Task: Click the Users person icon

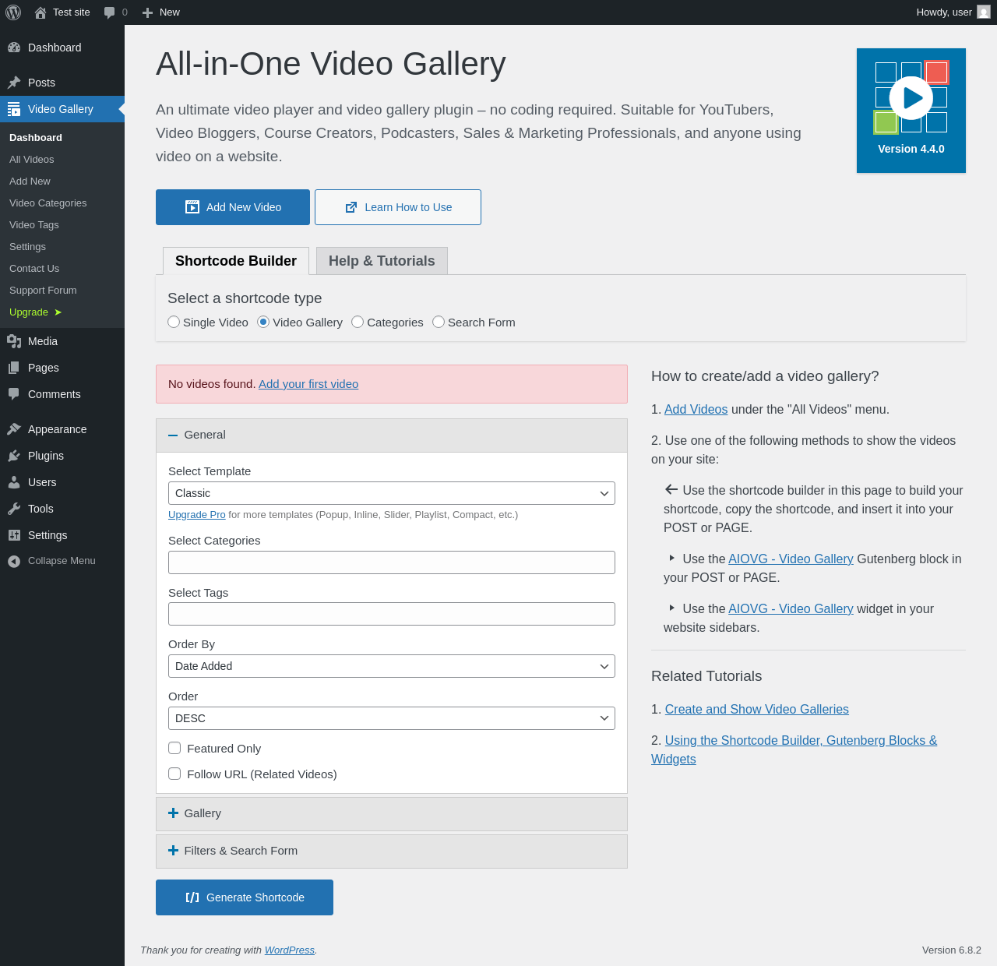Action: point(14,482)
